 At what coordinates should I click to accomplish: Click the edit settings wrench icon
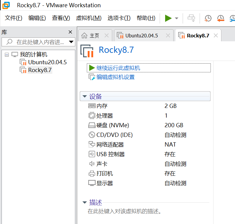pyautogui.click(x=92, y=77)
